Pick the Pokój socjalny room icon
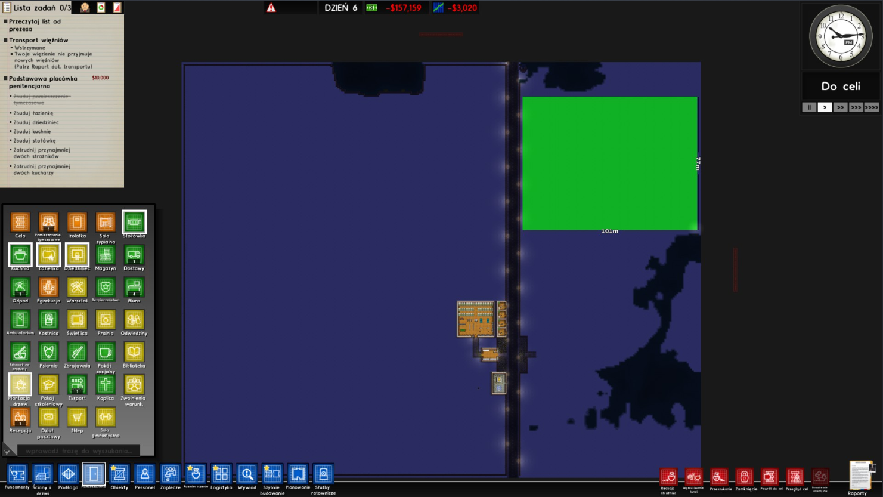Image resolution: width=883 pixels, height=497 pixels. [106, 352]
